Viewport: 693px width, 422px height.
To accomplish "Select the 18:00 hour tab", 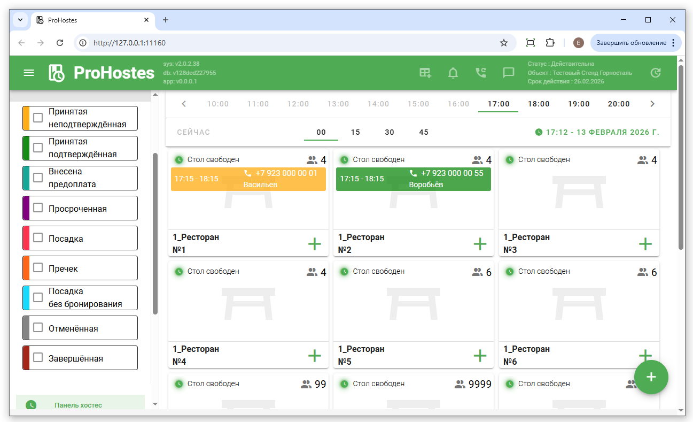I will (538, 104).
